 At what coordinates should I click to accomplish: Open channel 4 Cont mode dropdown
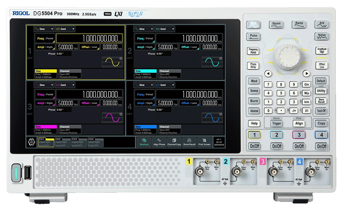point(165,85)
